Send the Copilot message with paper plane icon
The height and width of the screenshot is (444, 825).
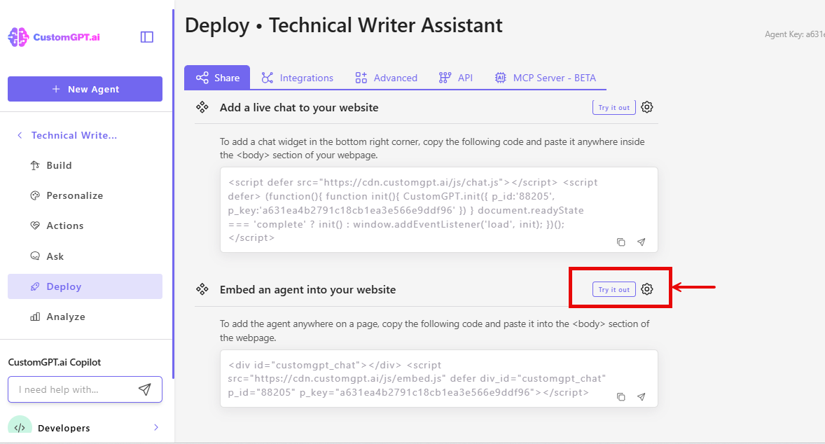pyautogui.click(x=145, y=389)
